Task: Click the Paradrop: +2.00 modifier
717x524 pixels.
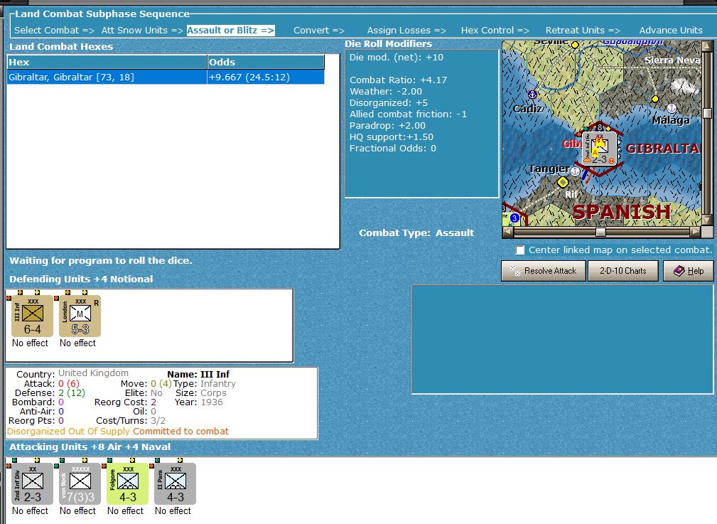Action: tap(387, 126)
